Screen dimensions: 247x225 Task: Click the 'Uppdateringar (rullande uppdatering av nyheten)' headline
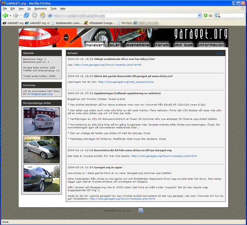(x=127, y=93)
